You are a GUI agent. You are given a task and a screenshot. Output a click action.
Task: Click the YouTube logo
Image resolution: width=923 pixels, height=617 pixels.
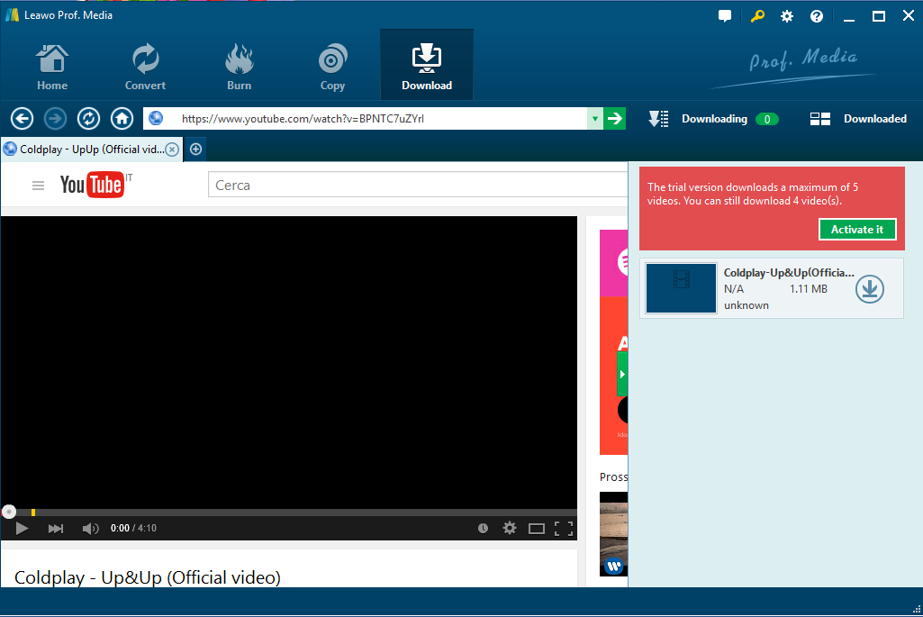93,185
